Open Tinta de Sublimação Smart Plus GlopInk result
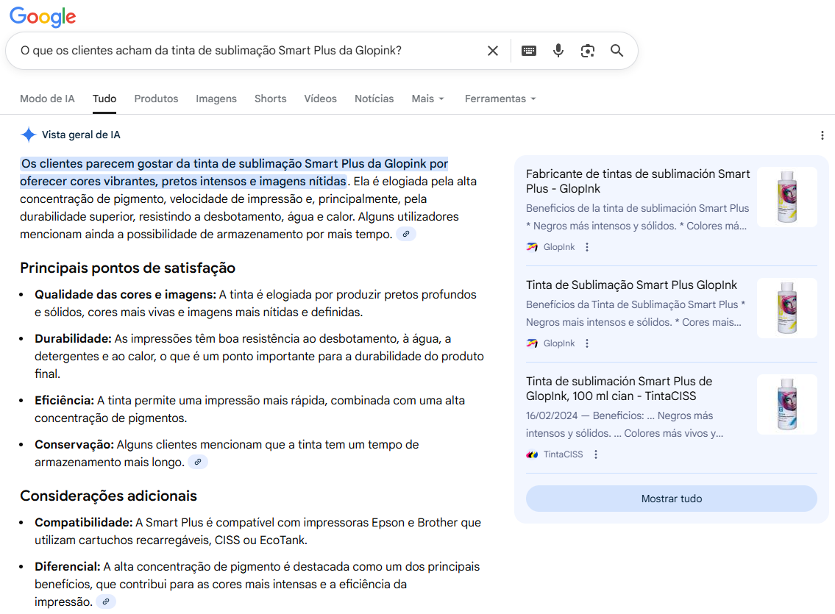Screen dimensions: 835x614 click(631, 285)
